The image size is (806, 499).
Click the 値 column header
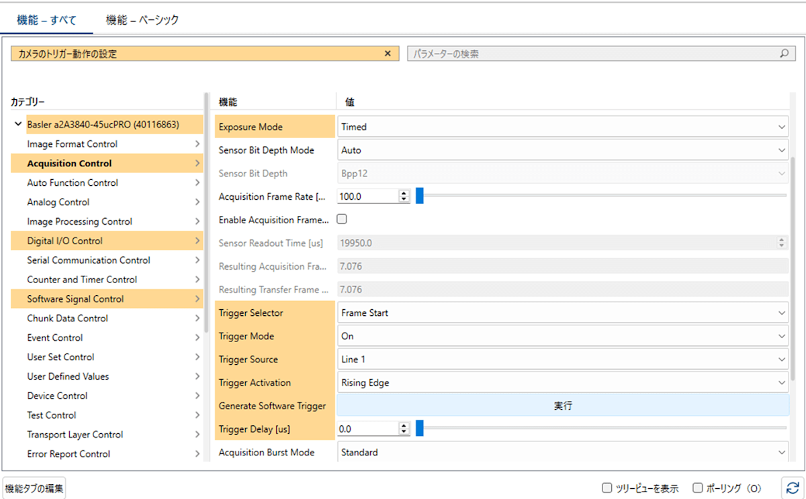pos(350,103)
